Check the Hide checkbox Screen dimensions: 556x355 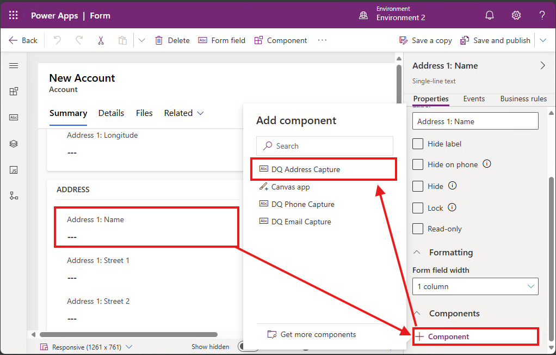(418, 186)
